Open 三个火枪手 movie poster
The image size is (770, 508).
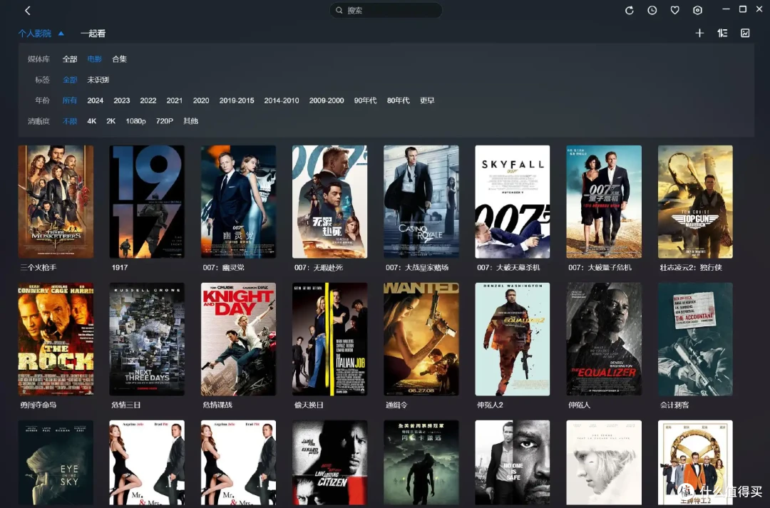pos(56,201)
